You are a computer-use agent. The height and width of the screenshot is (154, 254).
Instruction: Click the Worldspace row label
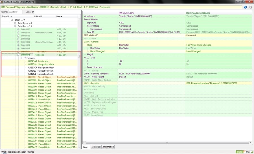click(x=89, y=16)
